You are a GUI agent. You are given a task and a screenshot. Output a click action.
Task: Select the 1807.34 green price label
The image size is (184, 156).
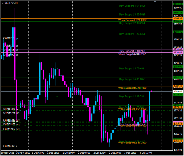tap(178, 13)
